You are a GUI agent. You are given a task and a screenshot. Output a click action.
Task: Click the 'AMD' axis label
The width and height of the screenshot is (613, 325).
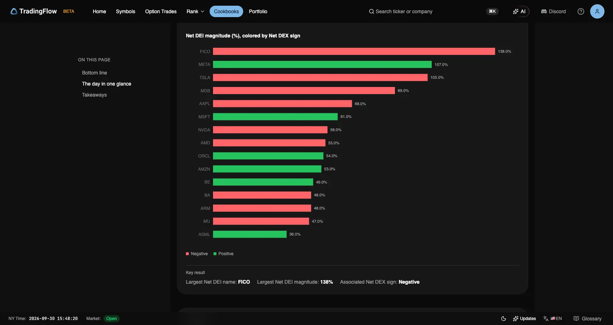coord(205,143)
